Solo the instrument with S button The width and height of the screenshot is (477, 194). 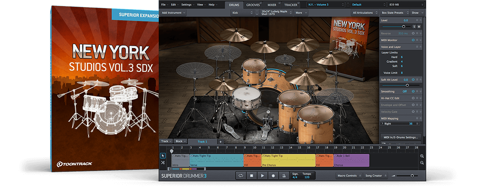click(x=414, y=27)
